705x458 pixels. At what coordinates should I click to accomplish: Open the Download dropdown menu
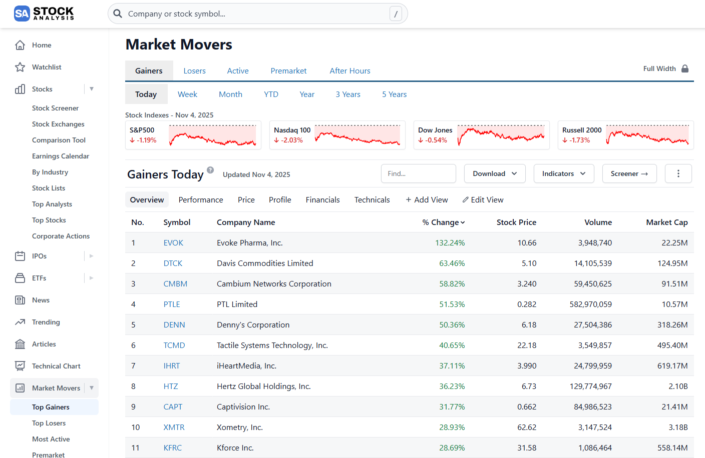[x=495, y=173]
